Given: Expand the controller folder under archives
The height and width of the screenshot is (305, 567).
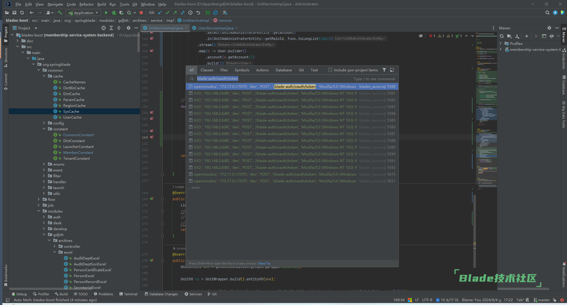Looking at the screenshot, I should tap(55, 246).
